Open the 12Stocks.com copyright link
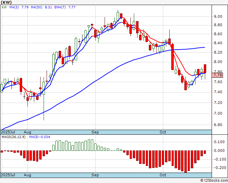 point(214,180)
